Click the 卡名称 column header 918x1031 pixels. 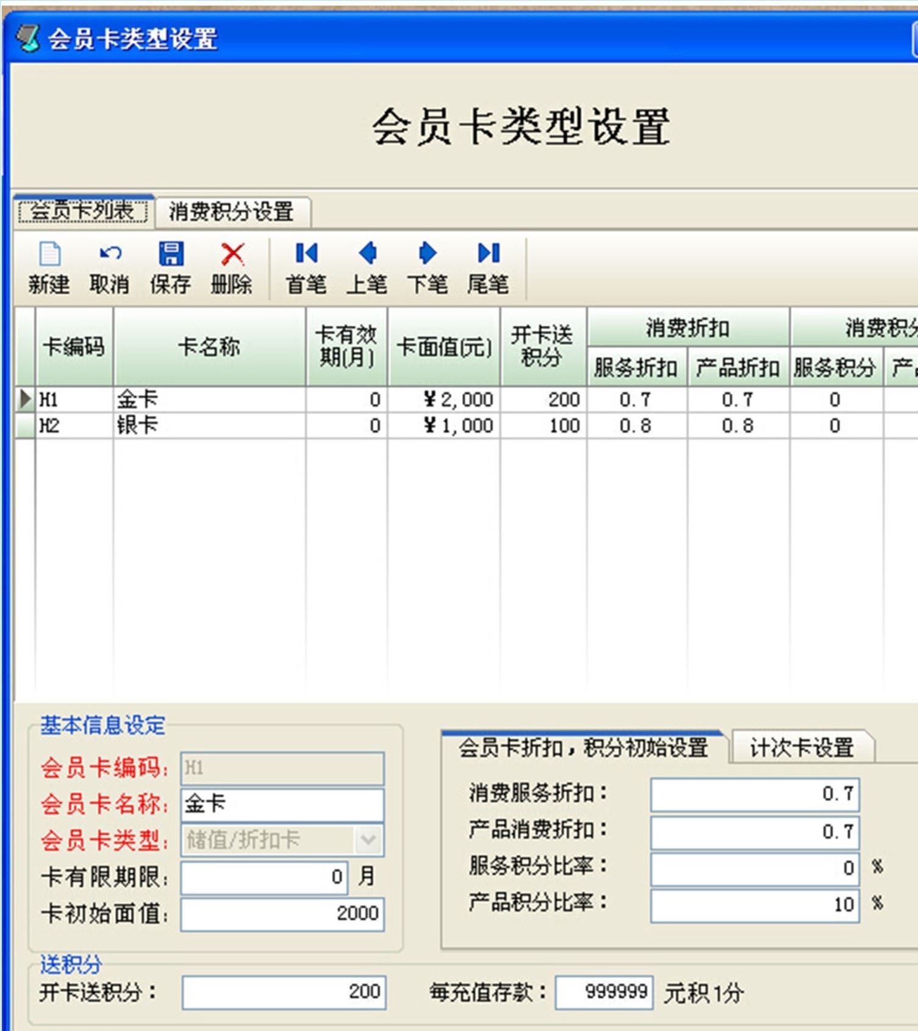[209, 346]
